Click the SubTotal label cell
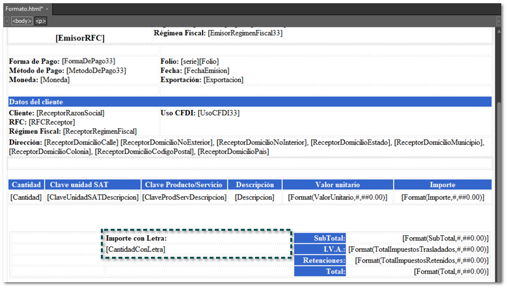Screen dimensions: 507x288 coord(320,239)
